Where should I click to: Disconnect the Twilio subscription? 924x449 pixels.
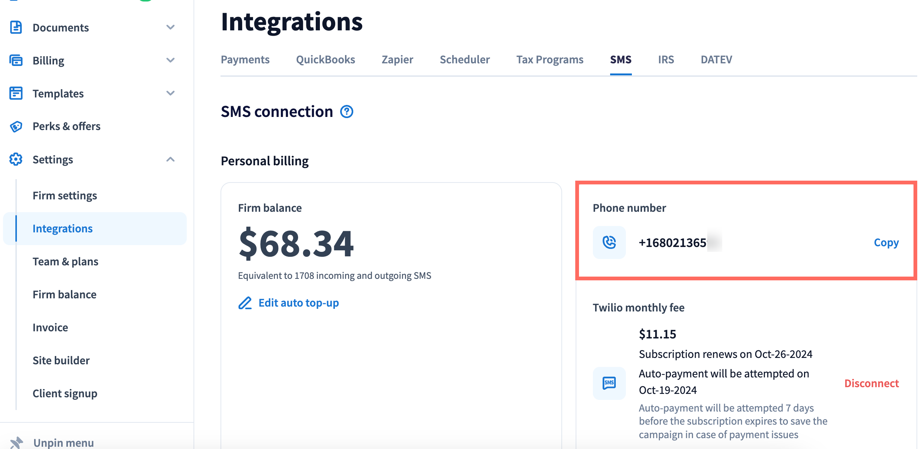tap(871, 383)
